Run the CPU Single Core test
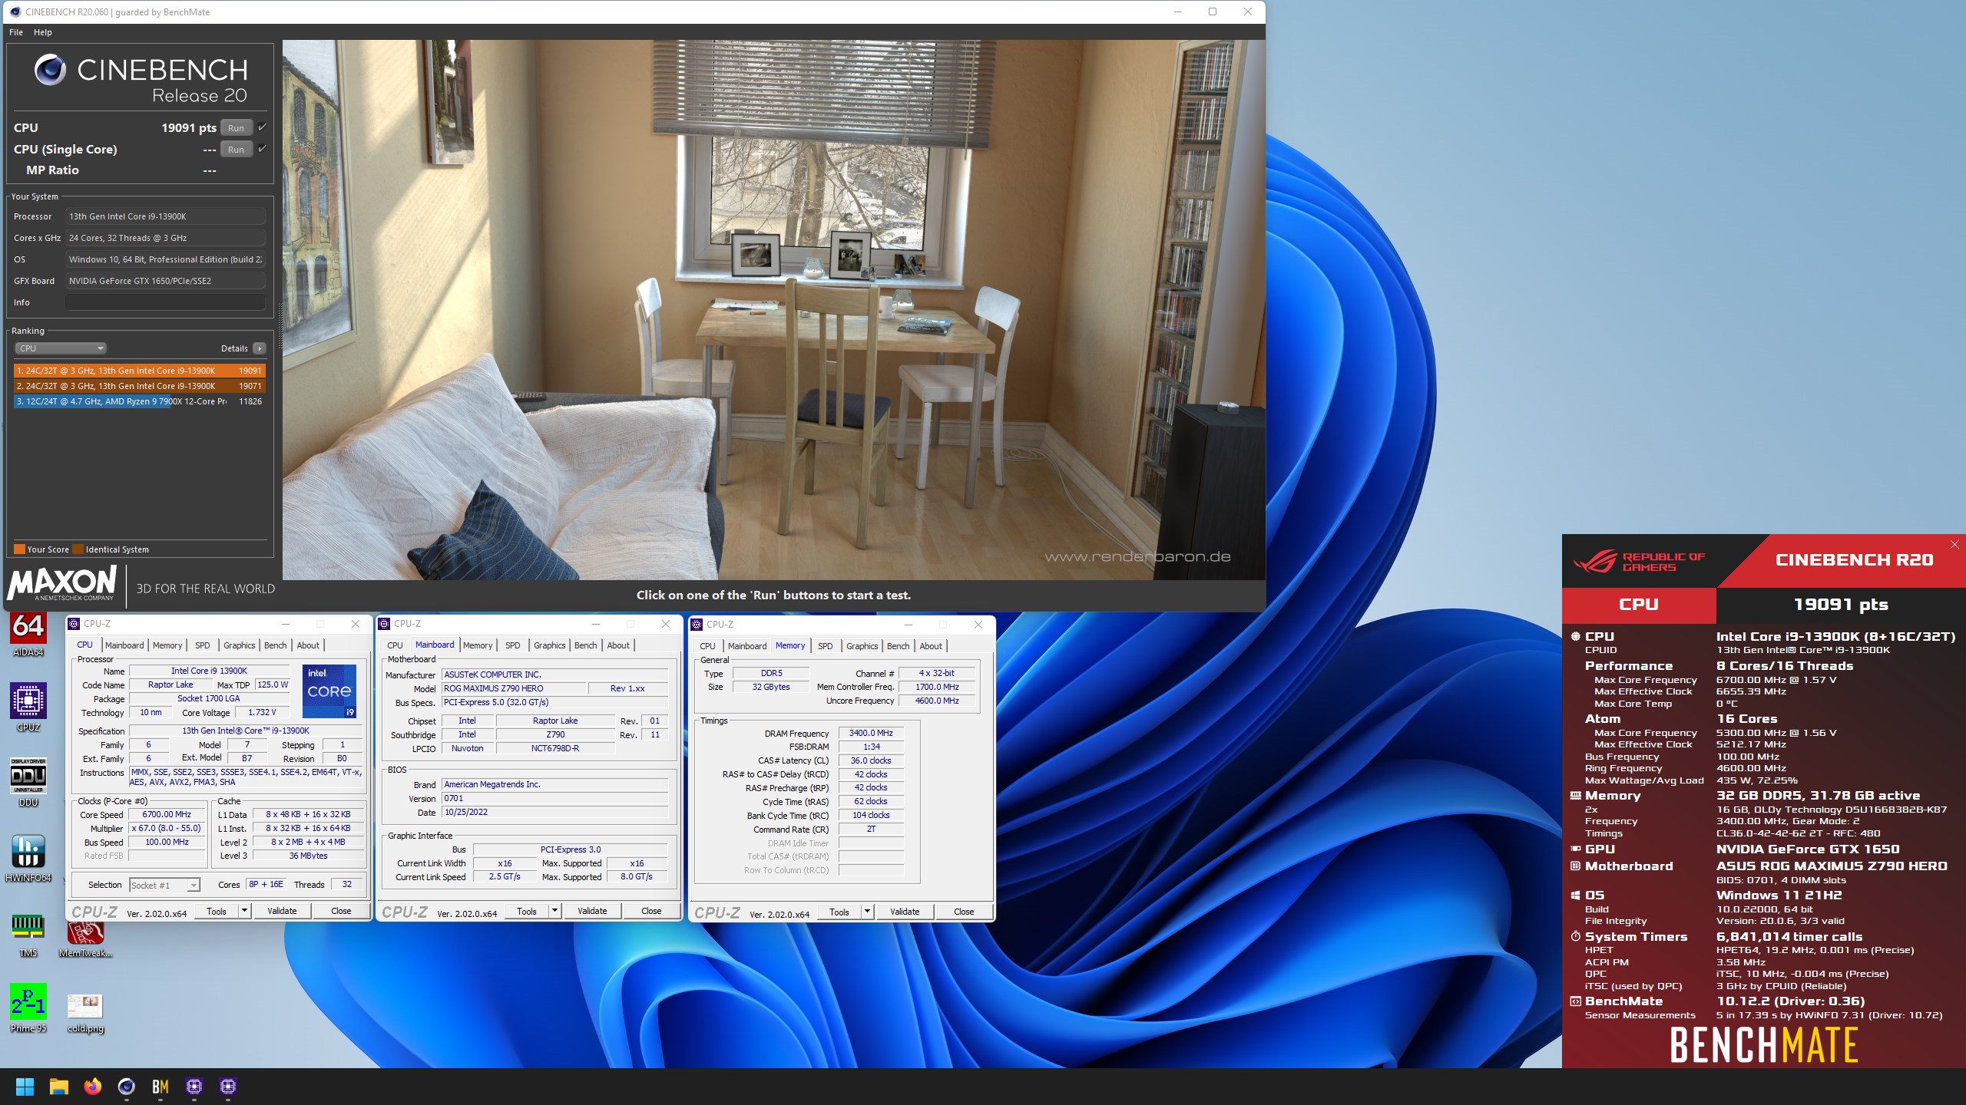This screenshot has width=1966, height=1105. click(x=237, y=150)
